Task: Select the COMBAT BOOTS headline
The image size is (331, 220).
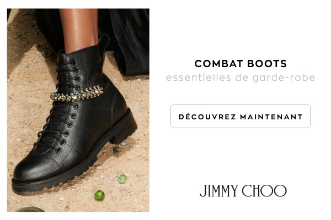Action: [241, 64]
